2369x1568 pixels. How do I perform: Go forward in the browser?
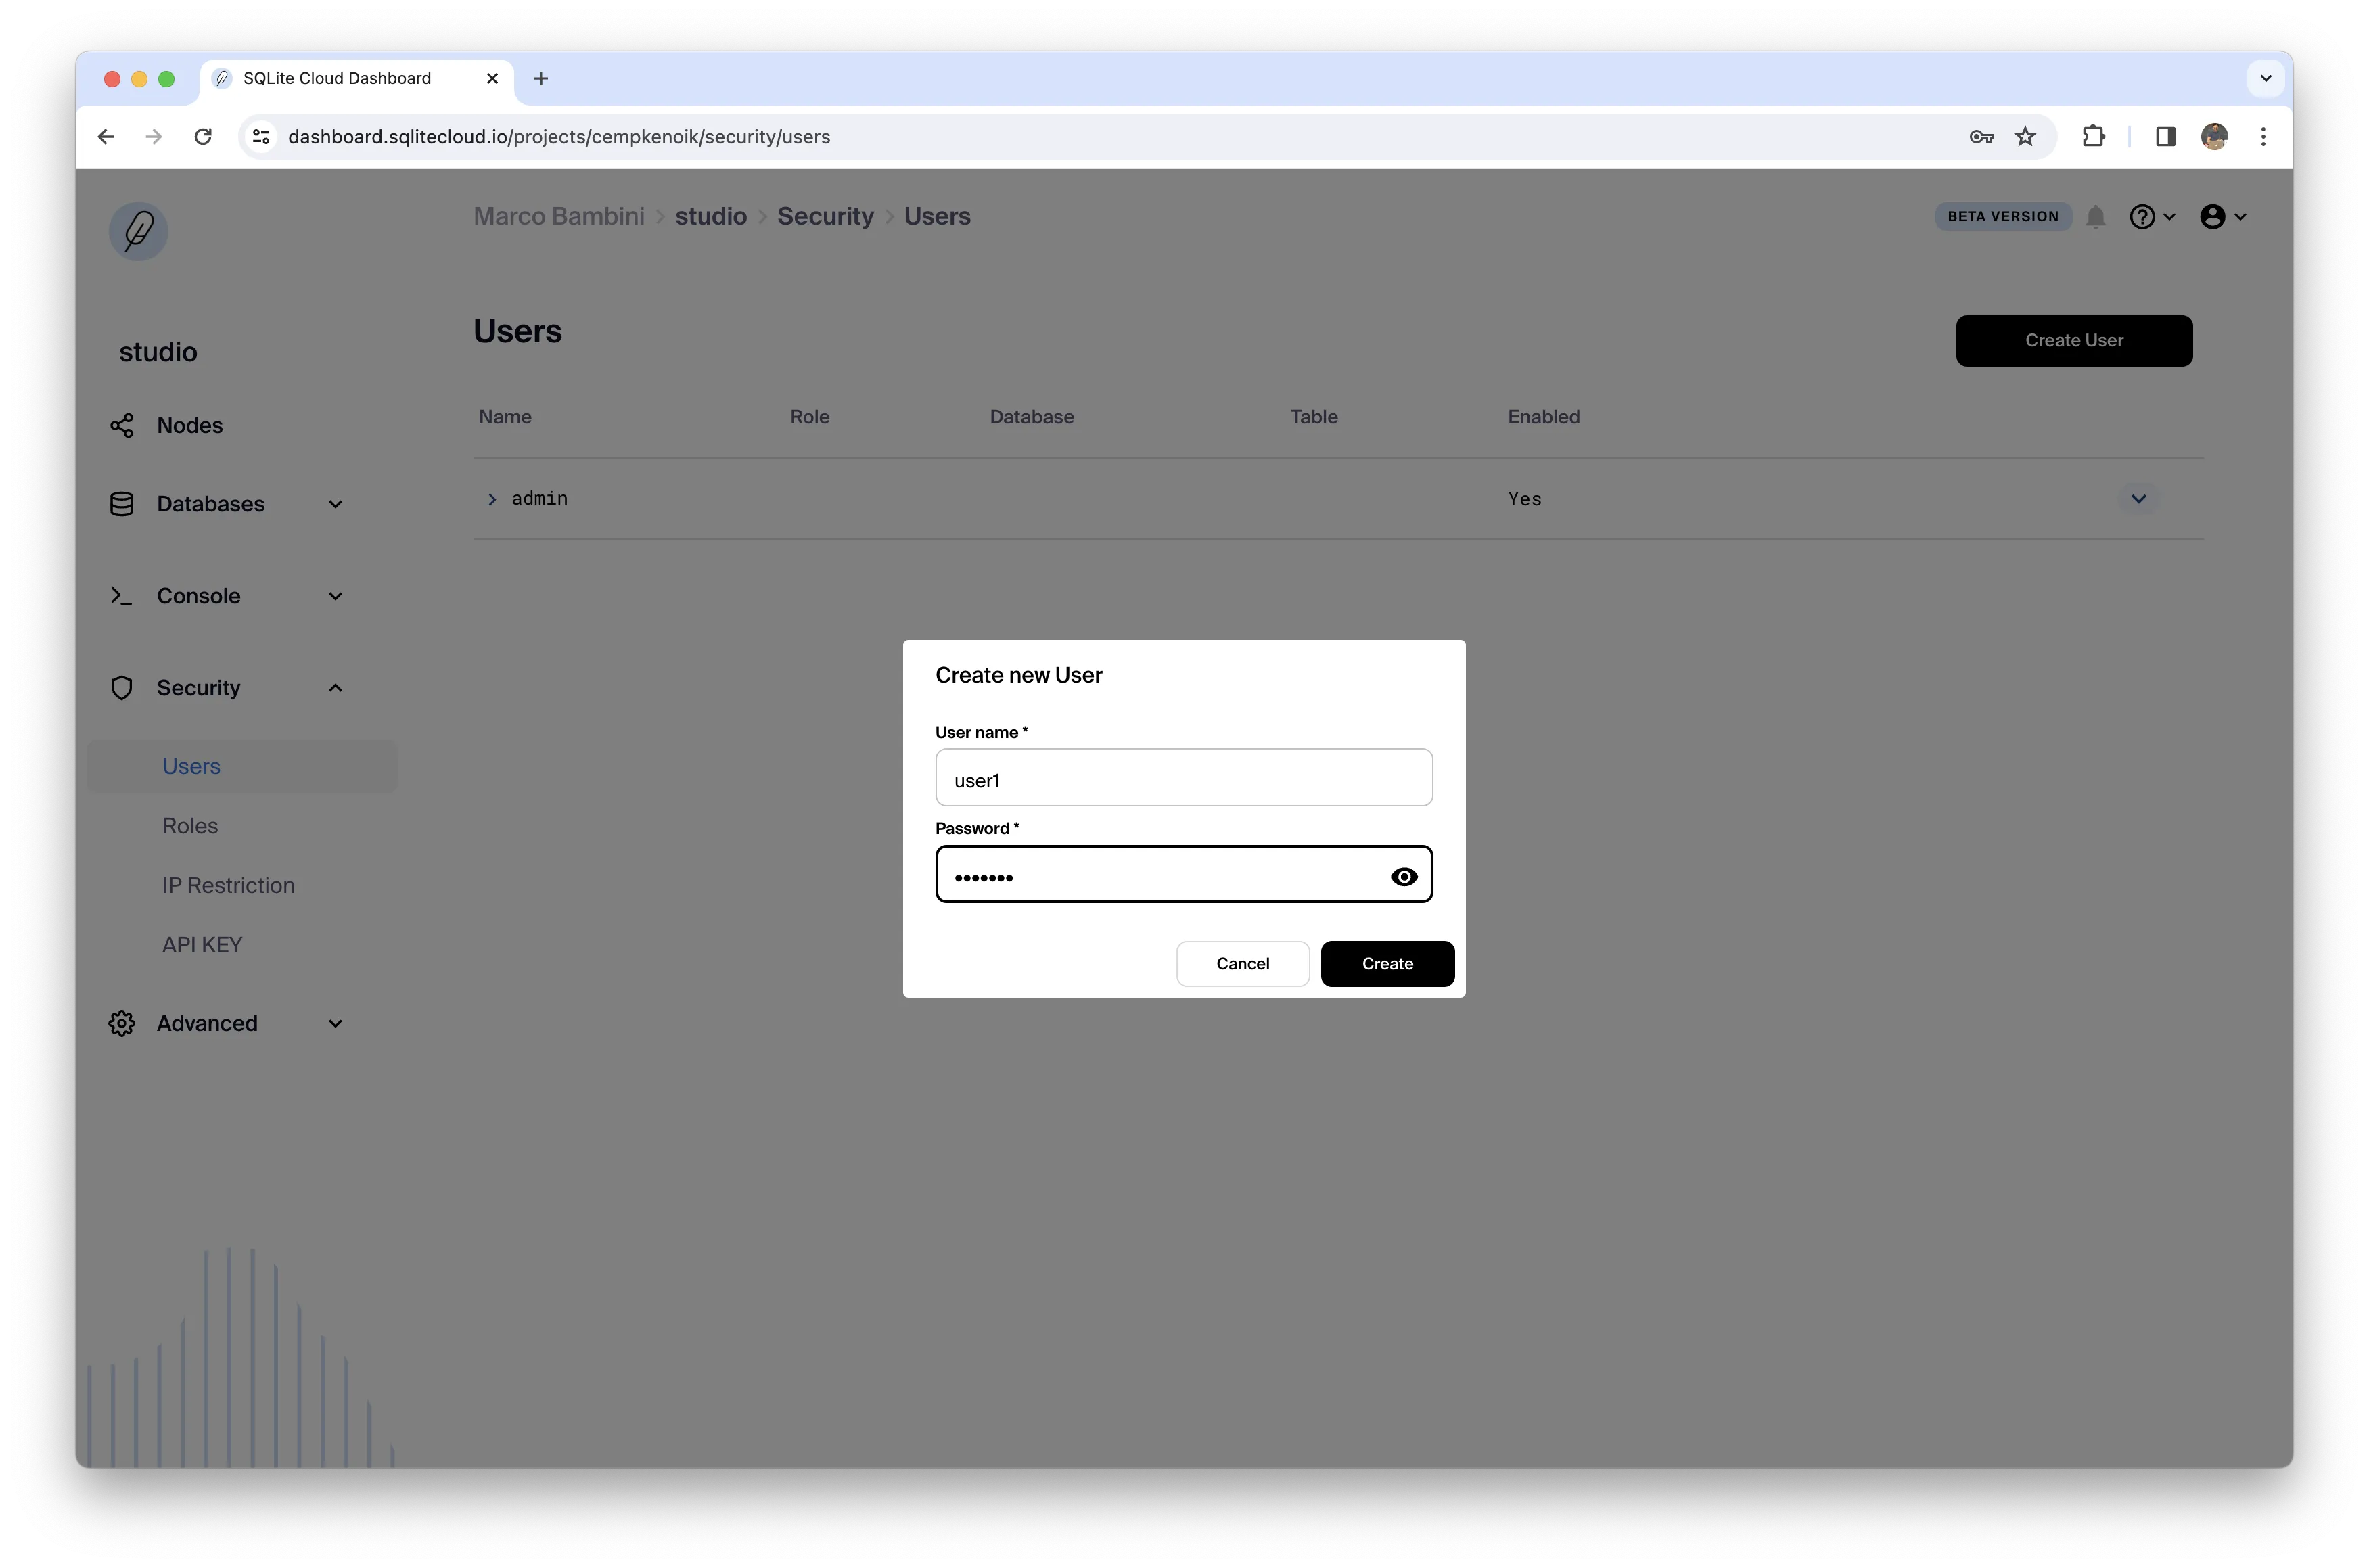click(154, 136)
